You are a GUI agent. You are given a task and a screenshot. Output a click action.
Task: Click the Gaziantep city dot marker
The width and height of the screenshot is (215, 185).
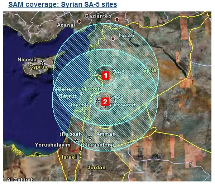tap(116, 19)
